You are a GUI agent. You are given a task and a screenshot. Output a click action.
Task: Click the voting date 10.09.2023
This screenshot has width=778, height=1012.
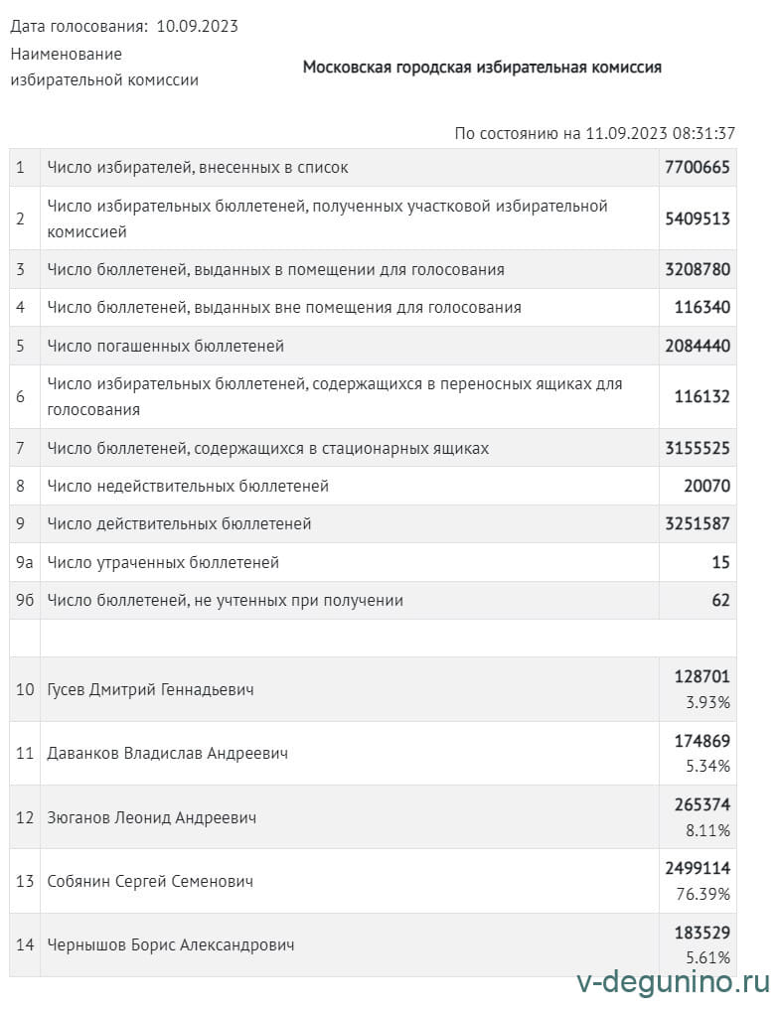[197, 26]
